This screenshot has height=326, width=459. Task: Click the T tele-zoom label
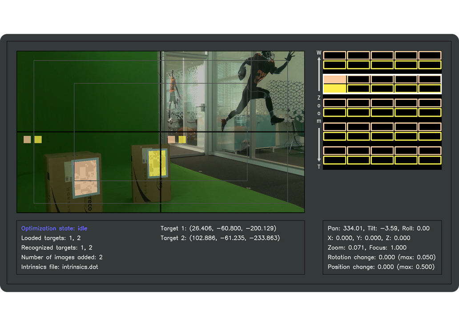319,167
